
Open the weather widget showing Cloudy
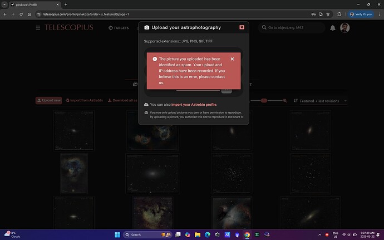pos(12,234)
